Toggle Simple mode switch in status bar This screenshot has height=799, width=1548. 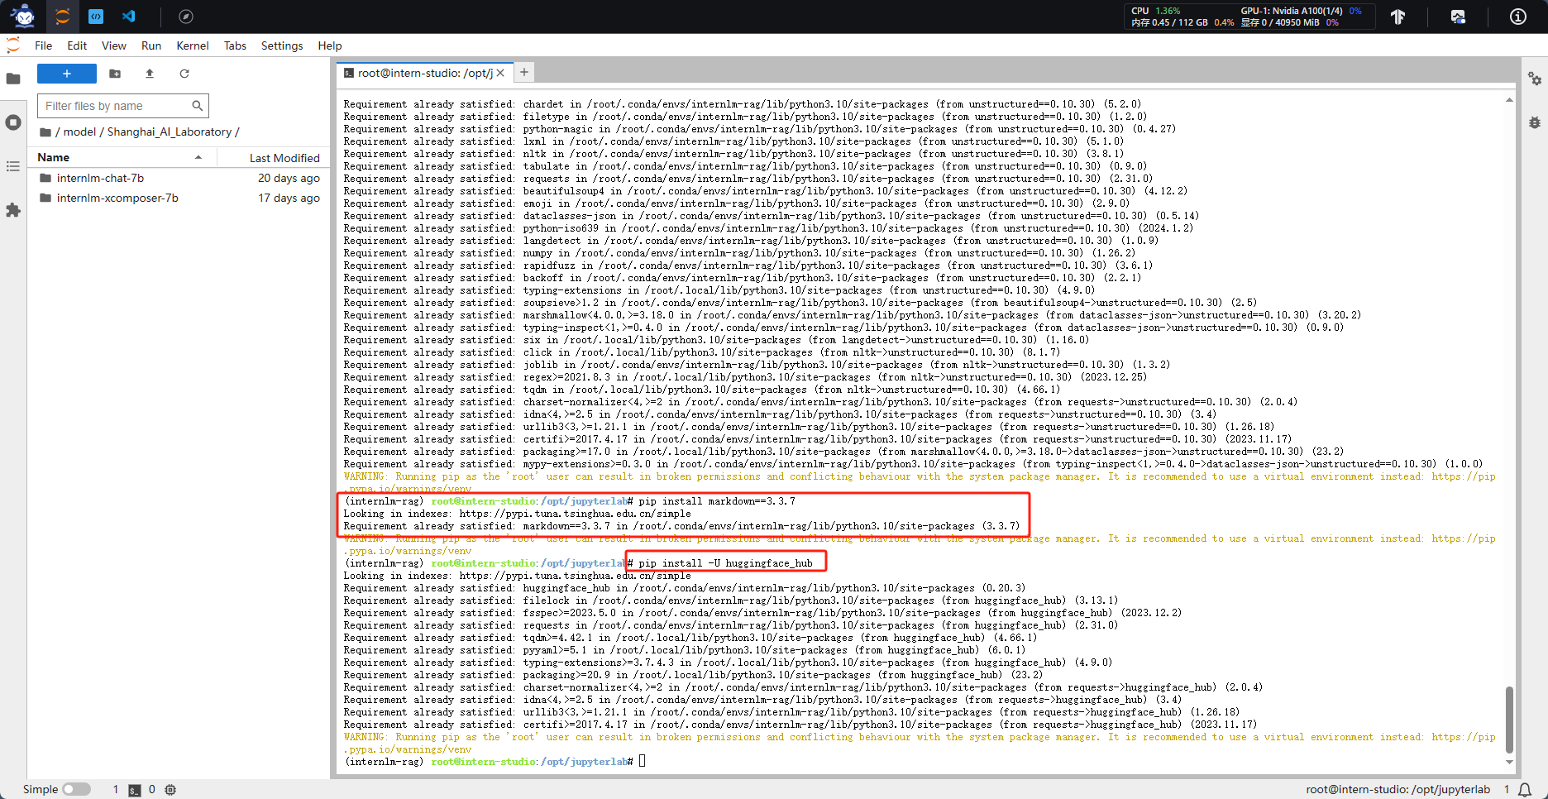[x=76, y=789]
